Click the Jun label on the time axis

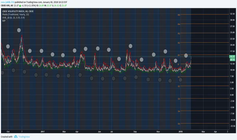point(99,132)
